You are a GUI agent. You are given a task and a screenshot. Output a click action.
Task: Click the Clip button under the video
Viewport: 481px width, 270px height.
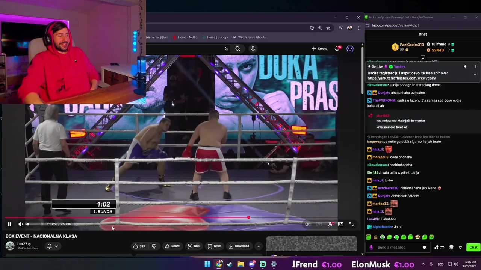(x=193, y=246)
